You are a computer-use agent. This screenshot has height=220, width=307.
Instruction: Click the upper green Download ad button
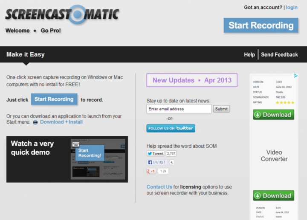[x=273, y=115]
